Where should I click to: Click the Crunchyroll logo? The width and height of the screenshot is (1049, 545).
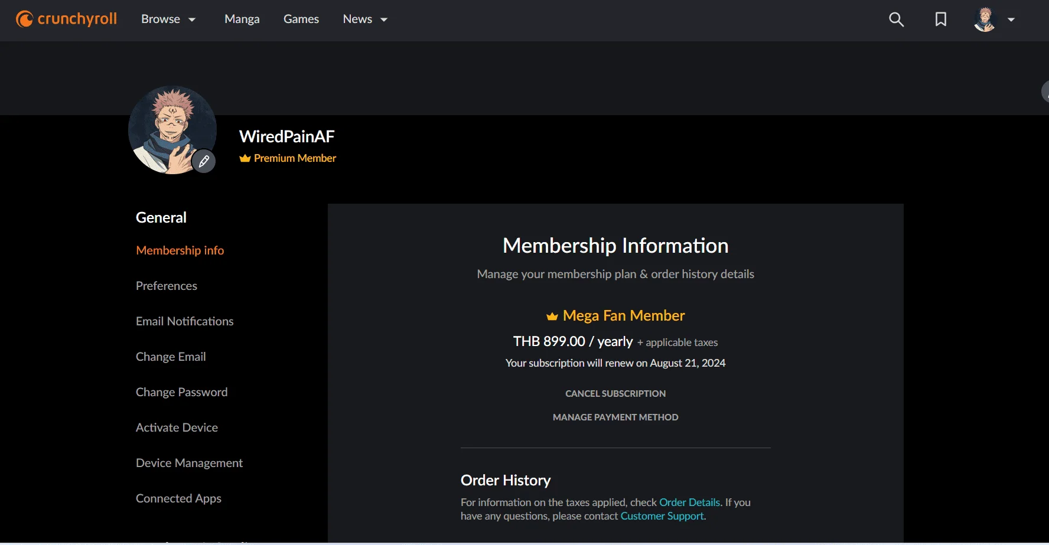(x=66, y=19)
